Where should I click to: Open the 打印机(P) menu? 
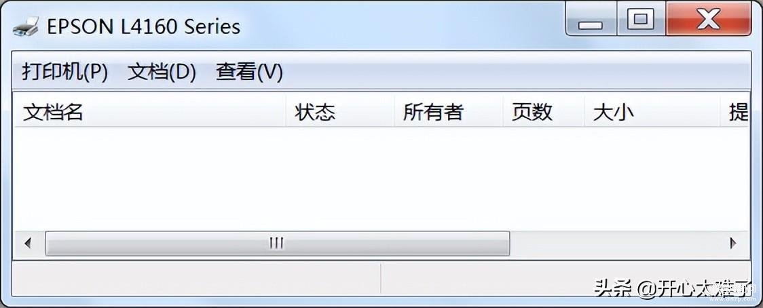[x=64, y=73]
